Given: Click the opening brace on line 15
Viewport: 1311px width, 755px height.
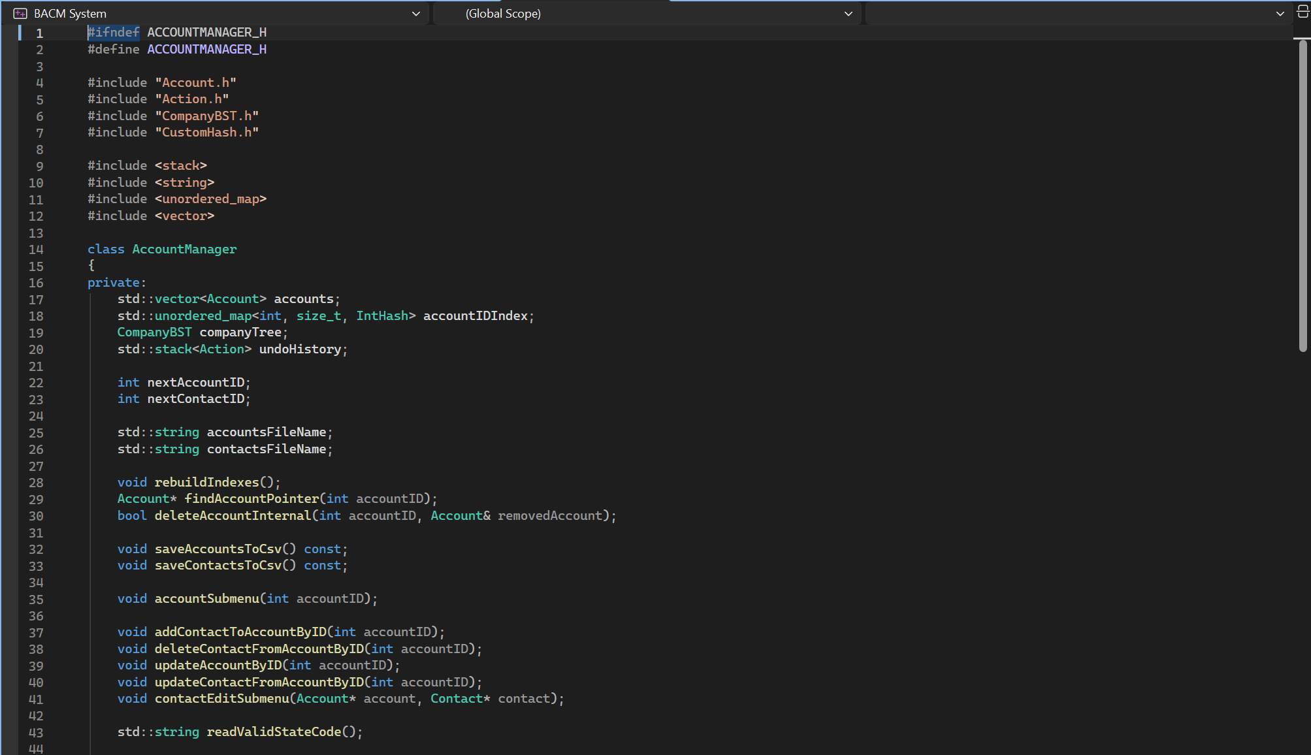Looking at the screenshot, I should pos(91,265).
